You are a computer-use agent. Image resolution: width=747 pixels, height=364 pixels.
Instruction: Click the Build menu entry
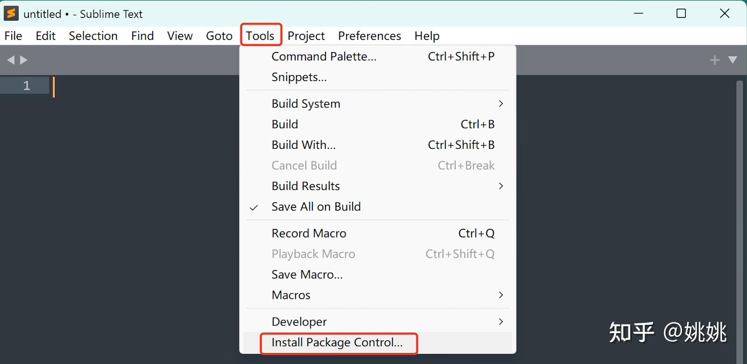(285, 124)
